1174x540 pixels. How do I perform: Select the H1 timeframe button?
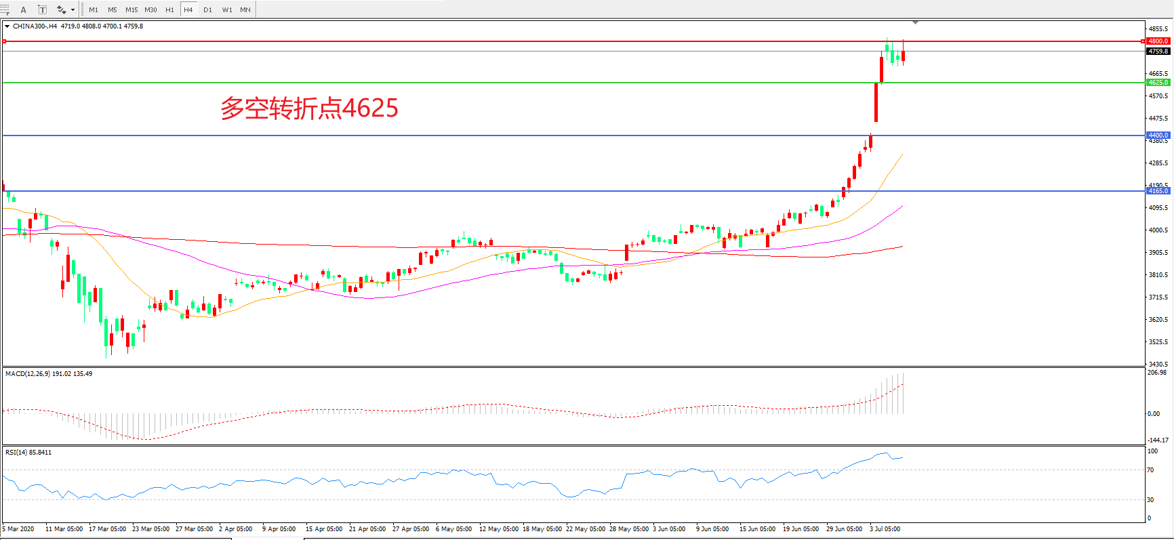point(169,9)
